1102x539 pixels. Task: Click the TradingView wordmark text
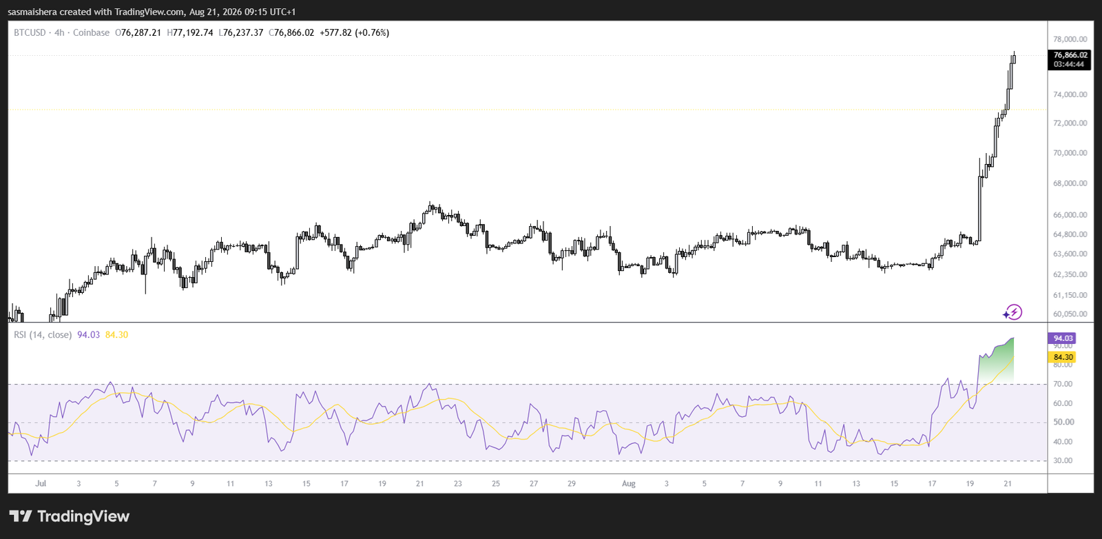point(83,516)
